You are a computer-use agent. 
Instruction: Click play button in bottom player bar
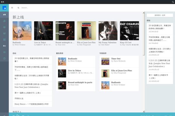coord(18,115)
